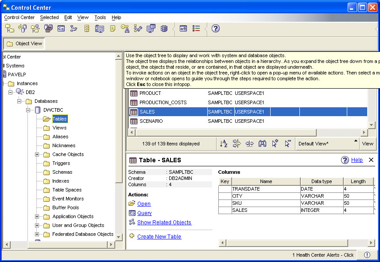Click Health Center Alerts status message
This screenshot has width=380, height=262.
323,255
